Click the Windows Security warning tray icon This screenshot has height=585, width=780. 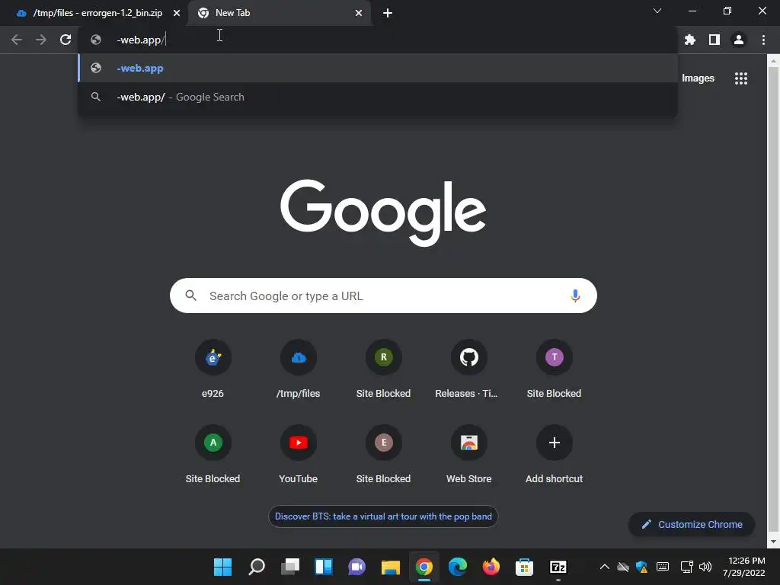[x=641, y=567]
